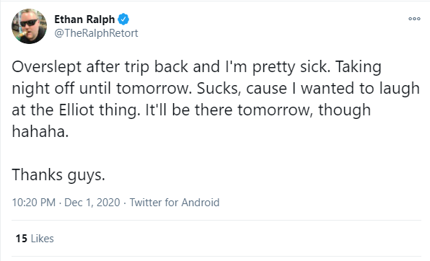Click the tweet line starting 'night off until'
The width and height of the screenshot is (430, 261).
point(216,88)
